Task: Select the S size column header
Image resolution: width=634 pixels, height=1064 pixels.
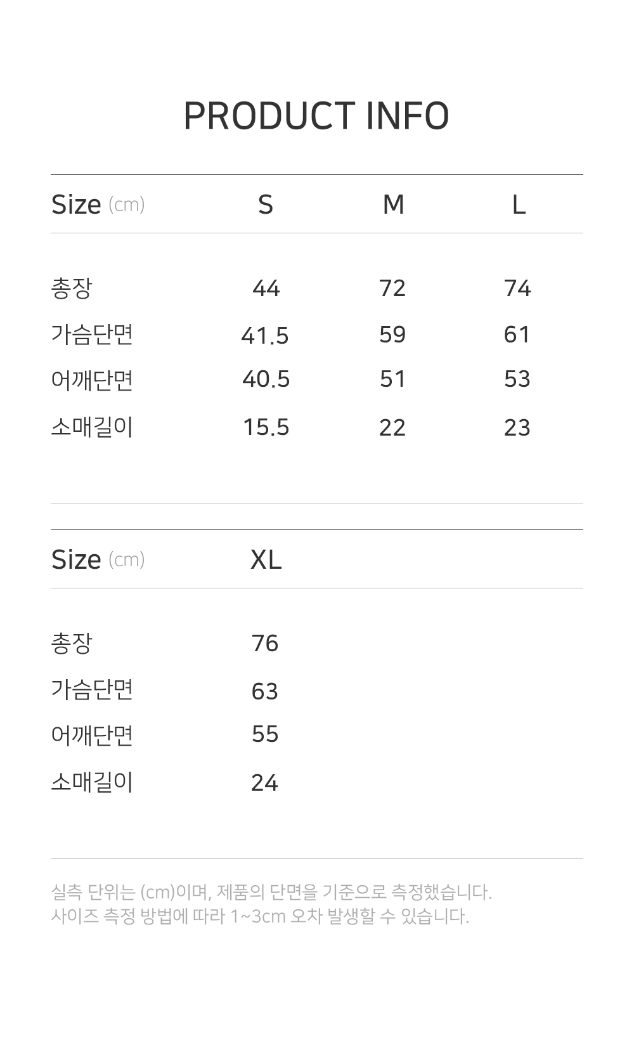Action: coord(266,205)
